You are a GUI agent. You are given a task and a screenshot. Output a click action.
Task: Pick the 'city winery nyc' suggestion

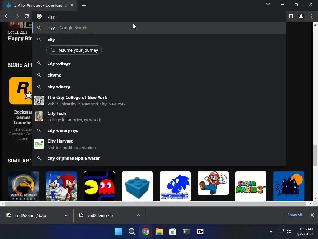[x=159, y=130]
